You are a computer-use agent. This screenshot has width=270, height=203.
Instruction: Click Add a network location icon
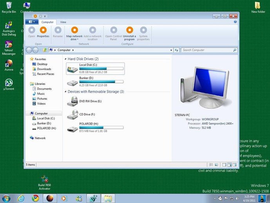[92, 30]
